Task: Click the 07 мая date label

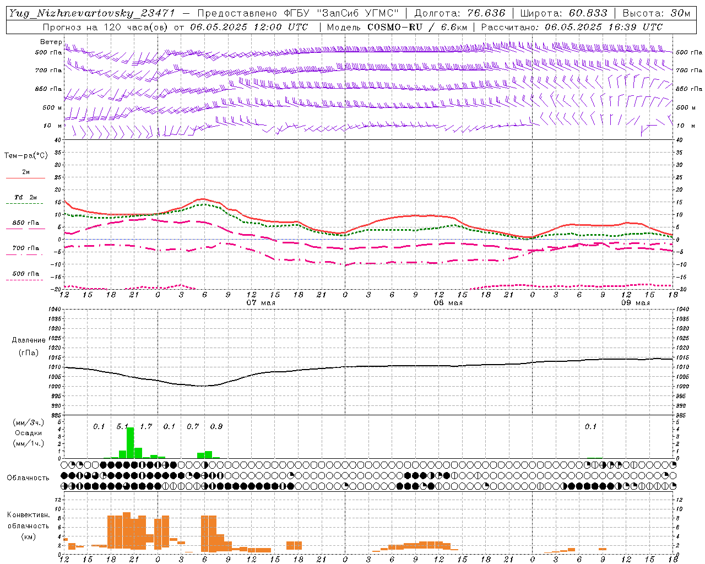Action: coord(261,303)
